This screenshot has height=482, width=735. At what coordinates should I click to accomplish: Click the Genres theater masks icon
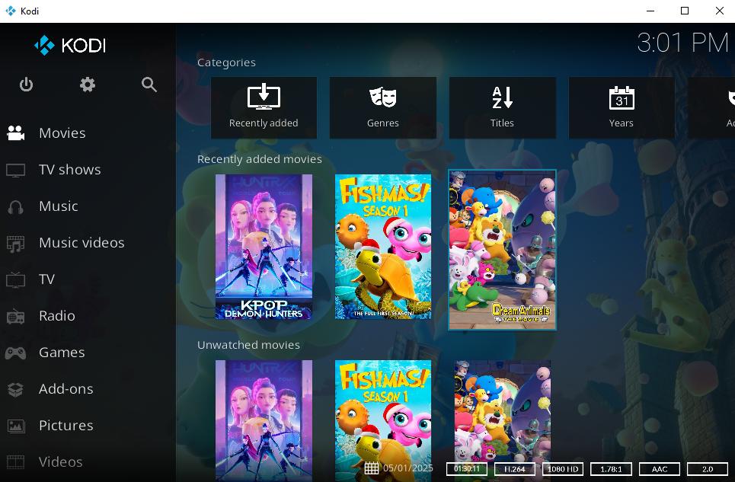point(383,97)
